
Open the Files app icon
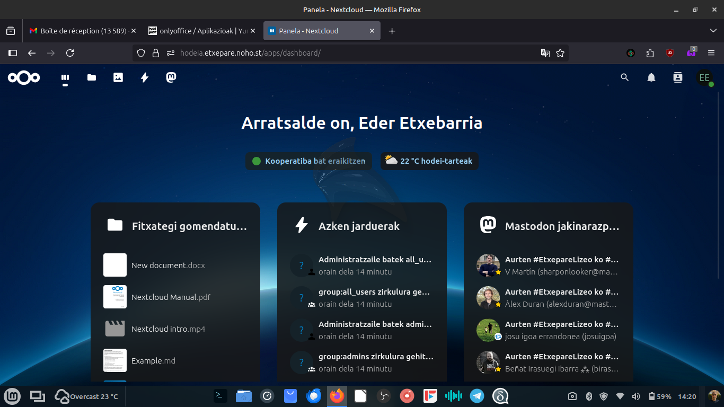click(x=92, y=78)
